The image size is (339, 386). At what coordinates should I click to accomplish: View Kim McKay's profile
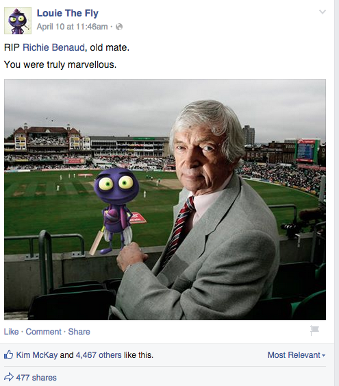click(x=37, y=355)
